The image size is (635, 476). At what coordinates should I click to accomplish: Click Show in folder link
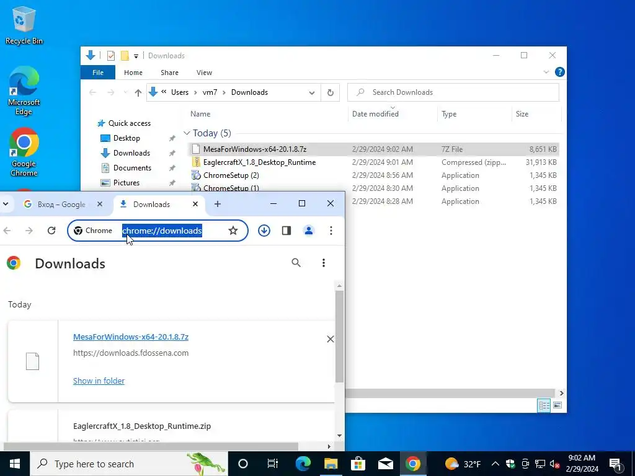(x=99, y=381)
